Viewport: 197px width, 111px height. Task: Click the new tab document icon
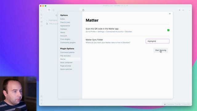(83, 10)
